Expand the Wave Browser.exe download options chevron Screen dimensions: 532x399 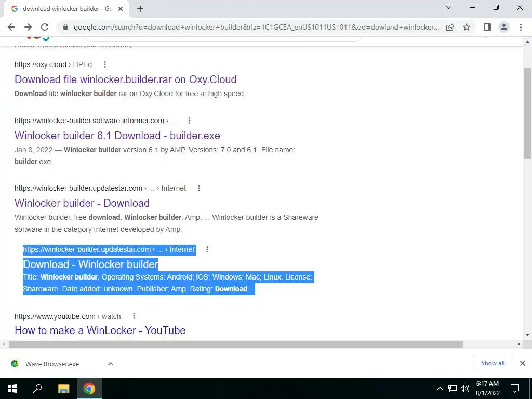click(x=111, y=364)
